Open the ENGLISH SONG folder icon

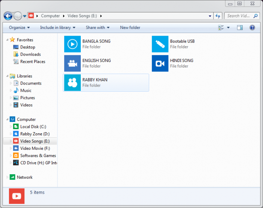pos(72,63)
